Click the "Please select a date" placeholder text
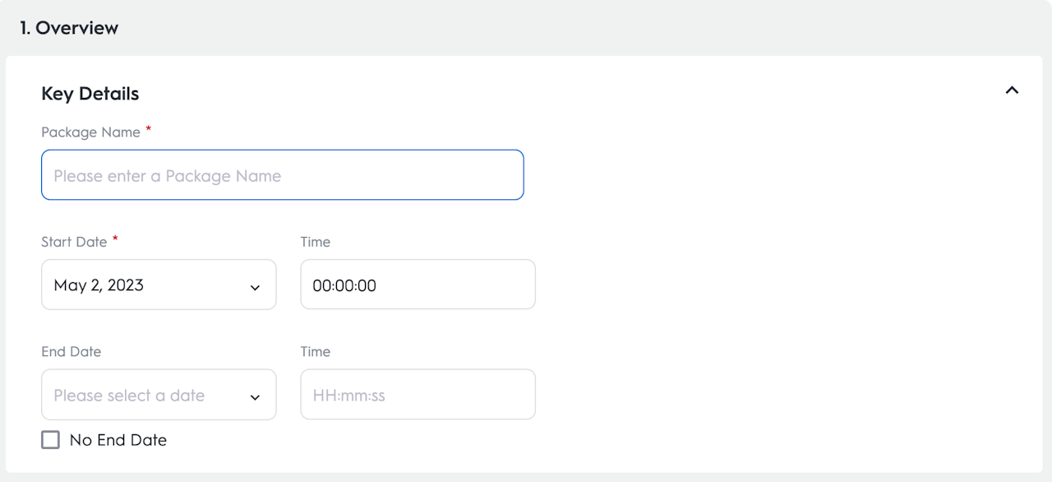 [x=129, y=396]
